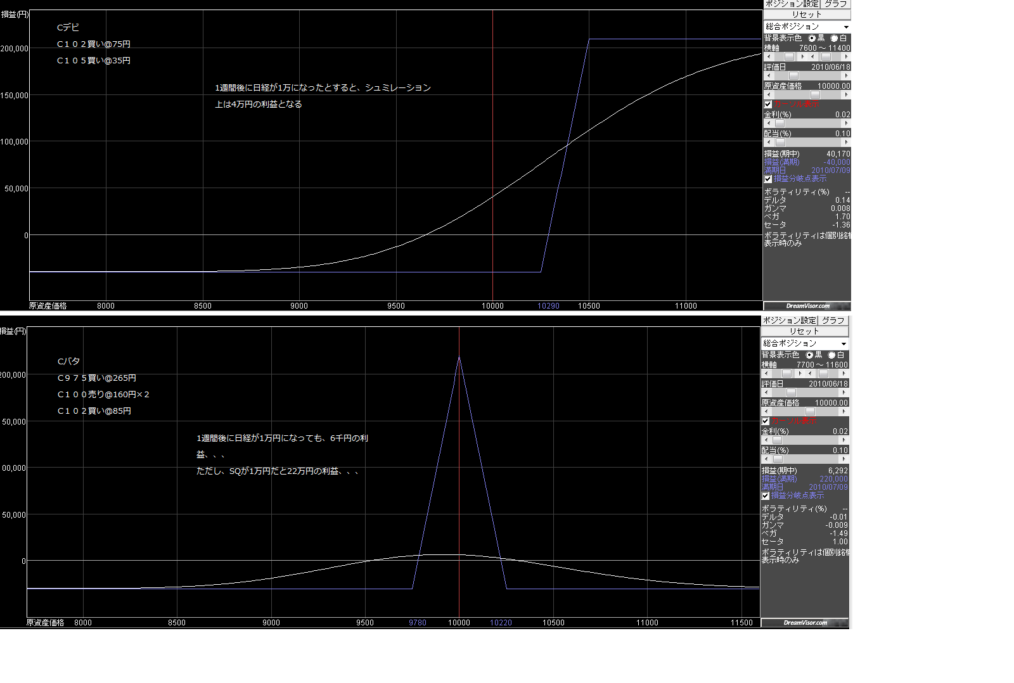The width and height of the screenshot is (1014, 683).
Task: Click left arrow of top 配当(%) scrollbar
Action: pyautogui.click(x=768, y=143)
